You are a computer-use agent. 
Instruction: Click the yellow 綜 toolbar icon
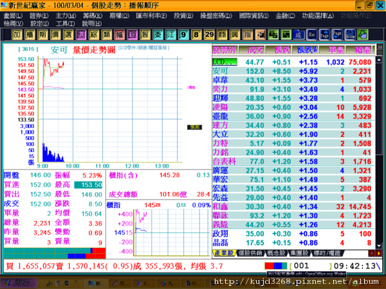coord(94,35)
